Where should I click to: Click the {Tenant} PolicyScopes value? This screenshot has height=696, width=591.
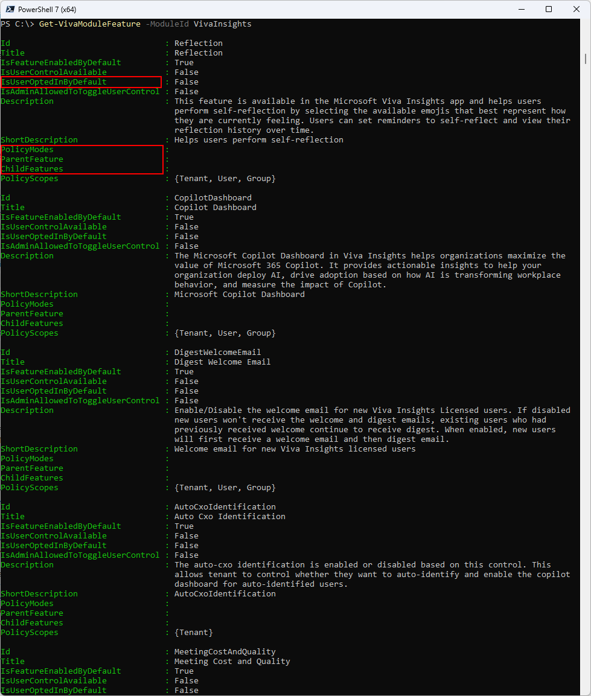[x=194, y=632]
